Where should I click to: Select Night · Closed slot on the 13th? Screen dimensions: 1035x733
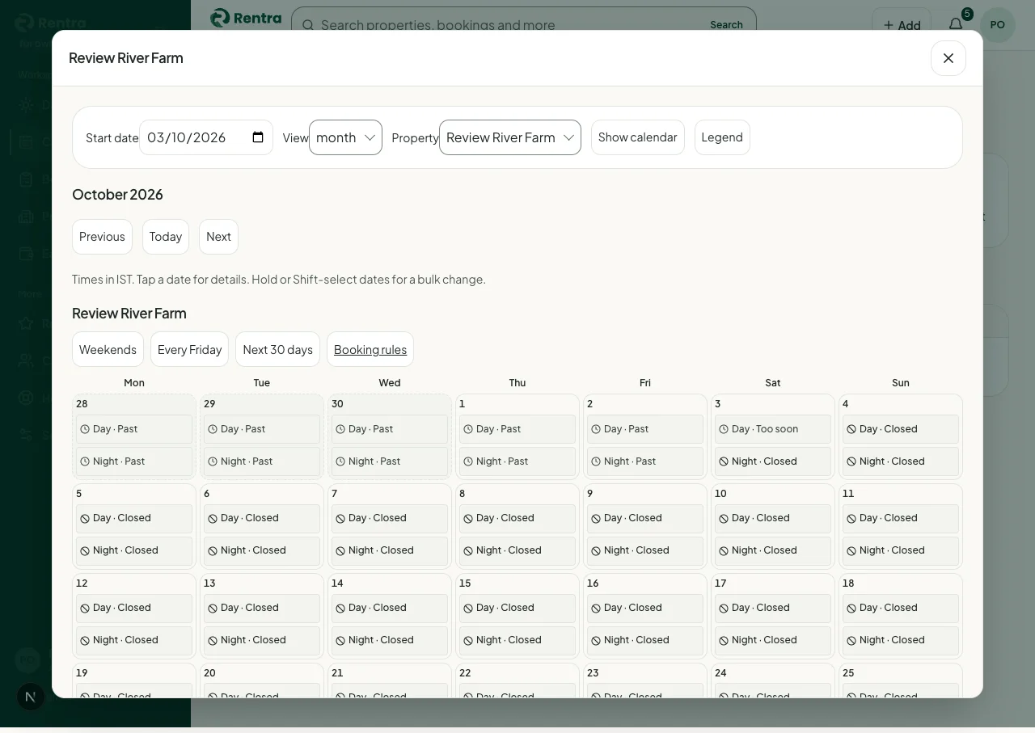click(262, 640)
